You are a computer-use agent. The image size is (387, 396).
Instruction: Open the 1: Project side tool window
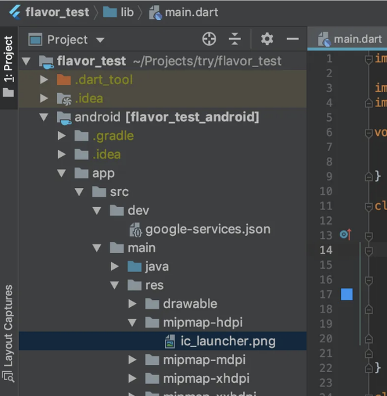[x=8, y=67]
